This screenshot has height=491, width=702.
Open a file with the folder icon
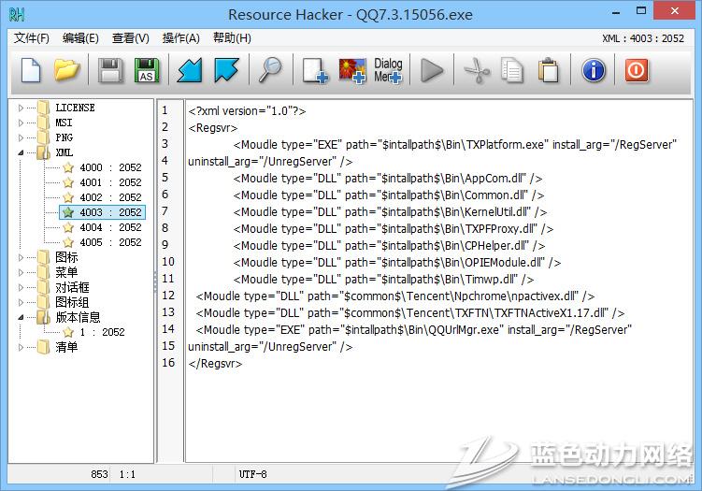tap(66, 70)
